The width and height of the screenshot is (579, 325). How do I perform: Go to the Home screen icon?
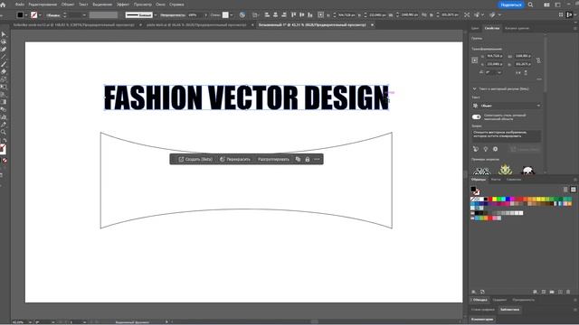(x=4, y=5)
